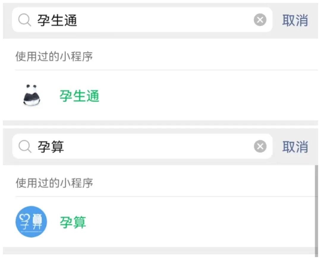Clear the 孕算 search text
The height and width of the screenshot is (260, 321).
click(x=260, y=147)
